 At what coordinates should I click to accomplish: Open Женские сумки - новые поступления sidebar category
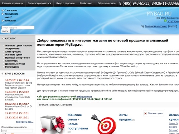click(x=18, y=47)
